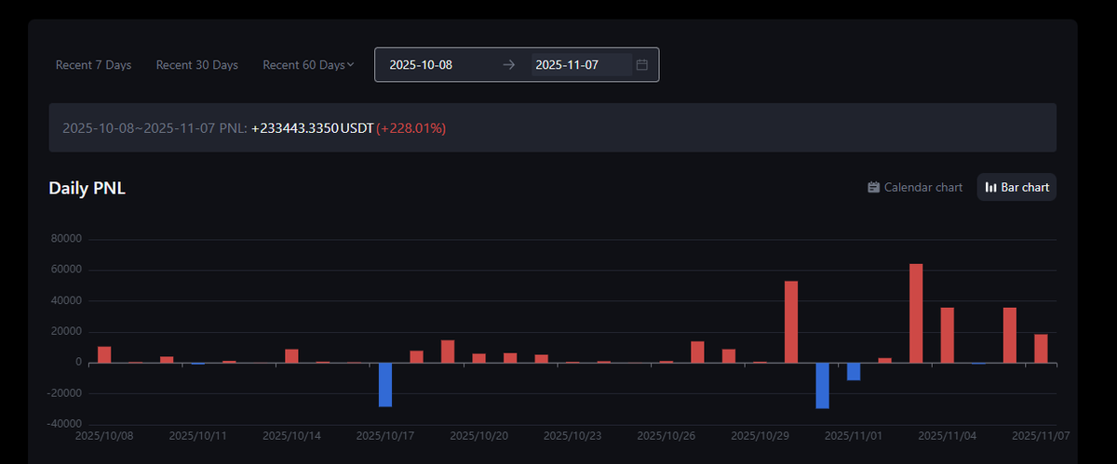Click the red bar at 2025/10/08

(x=104, y=354)
